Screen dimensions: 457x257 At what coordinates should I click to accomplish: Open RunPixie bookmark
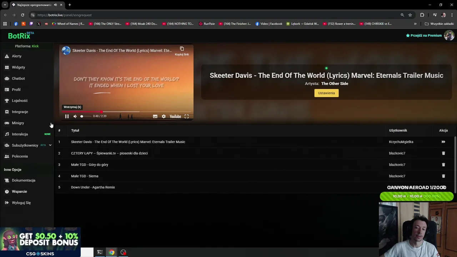tap(207, 24)
